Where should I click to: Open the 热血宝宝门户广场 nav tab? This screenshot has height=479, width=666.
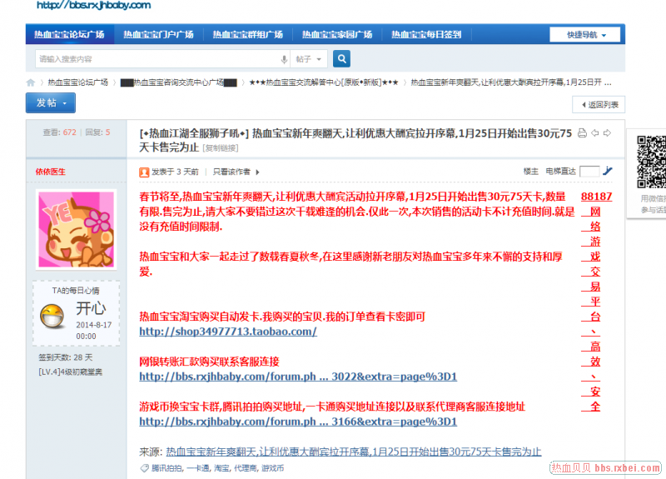(158, 35)
